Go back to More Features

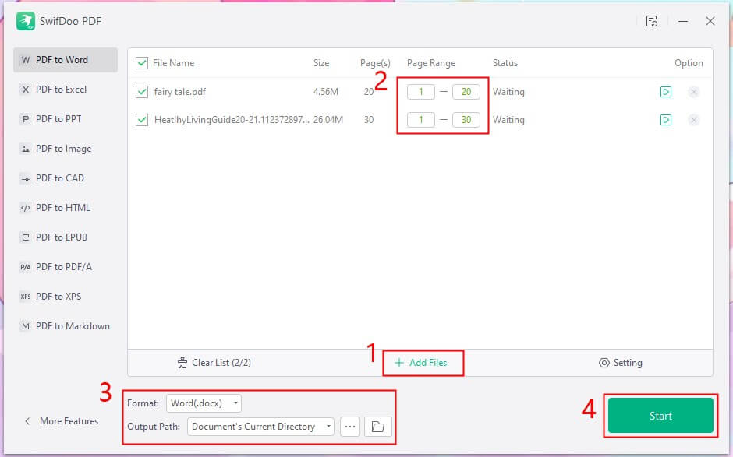[62, 421]
